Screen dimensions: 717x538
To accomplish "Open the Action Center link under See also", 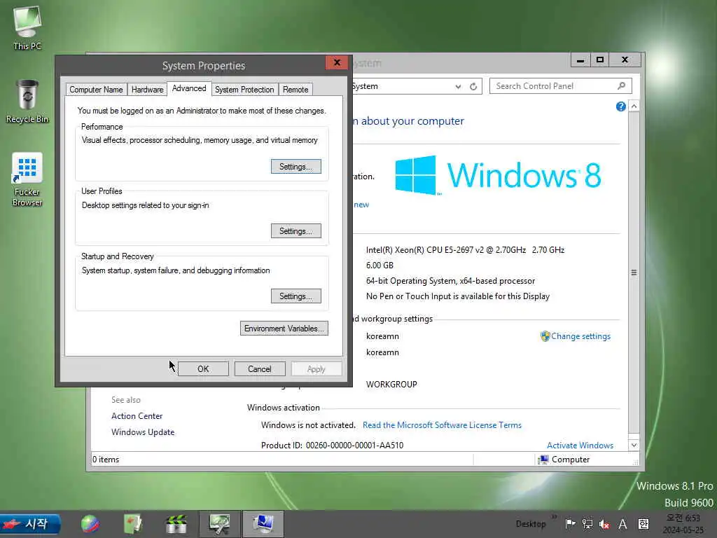I will tap(137, 416).
